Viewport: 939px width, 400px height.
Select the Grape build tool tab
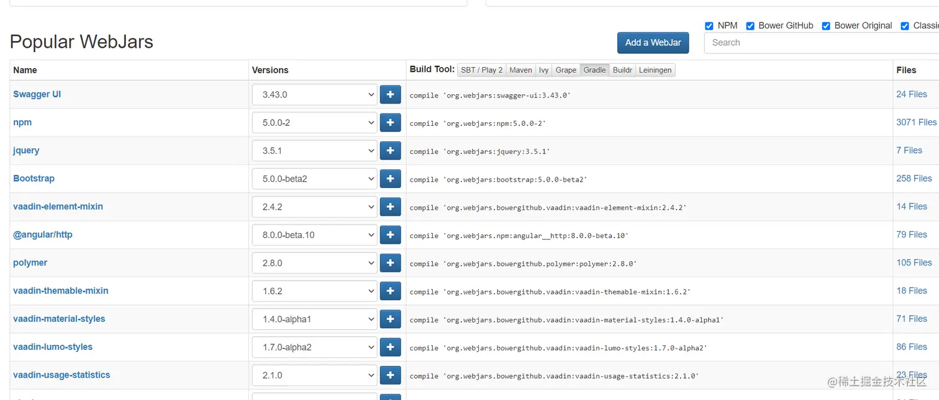pos(566,70)
